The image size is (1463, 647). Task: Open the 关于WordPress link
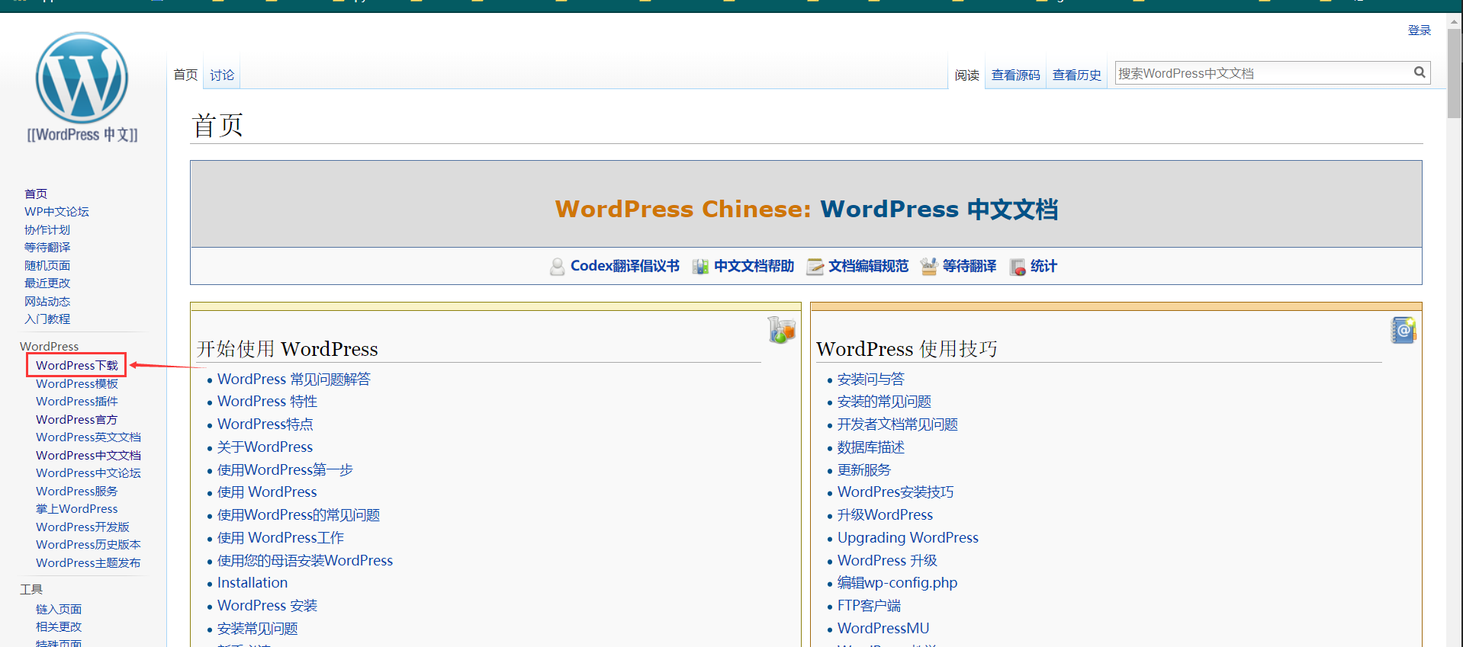(265, 447)
